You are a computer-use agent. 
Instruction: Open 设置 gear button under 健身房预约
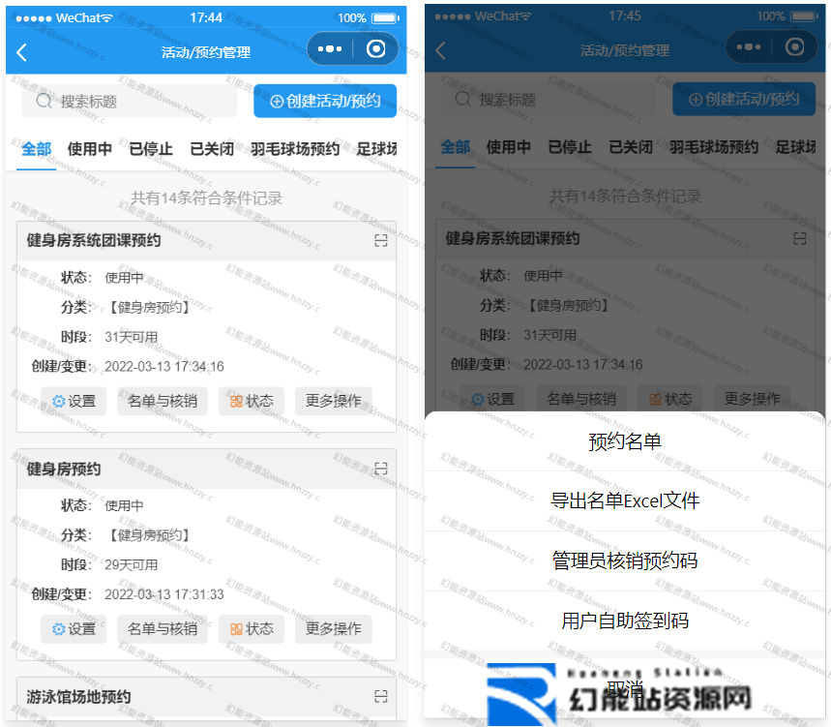74,629
